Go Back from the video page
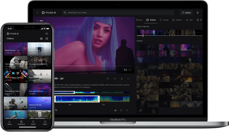The width and height of the screenshot is (229, 132). [40, 21]
